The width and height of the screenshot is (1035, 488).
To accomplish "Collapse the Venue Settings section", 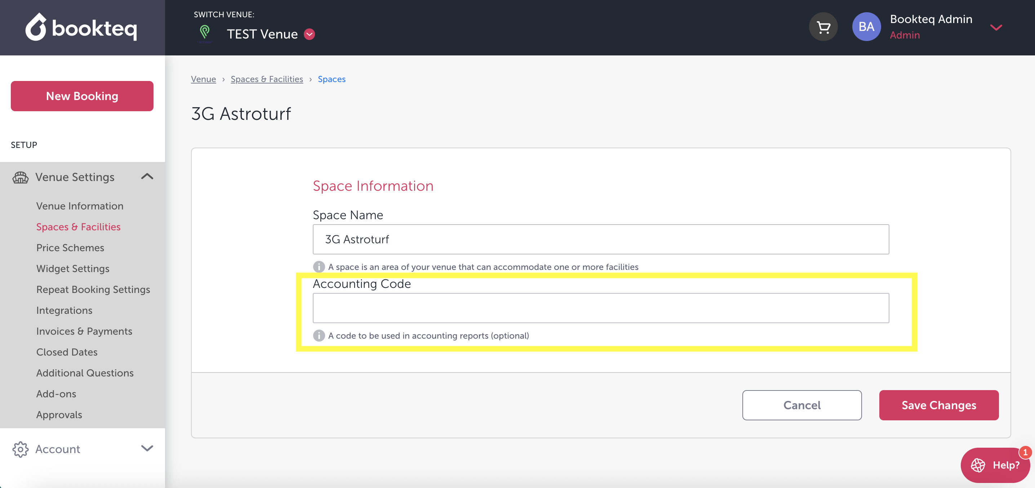I will [x=147, y=177].
